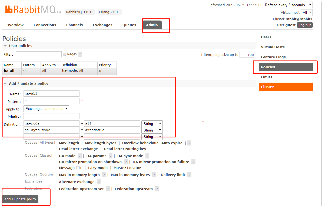Open the Virtual host dropdown

tap(307, 12)
